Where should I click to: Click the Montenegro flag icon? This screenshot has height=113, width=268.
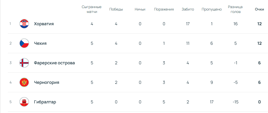tap(24, 82)
